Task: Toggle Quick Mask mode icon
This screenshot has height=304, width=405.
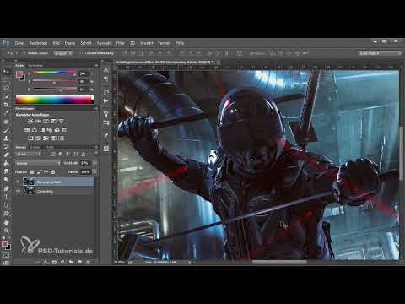Action: pos(6,255)
